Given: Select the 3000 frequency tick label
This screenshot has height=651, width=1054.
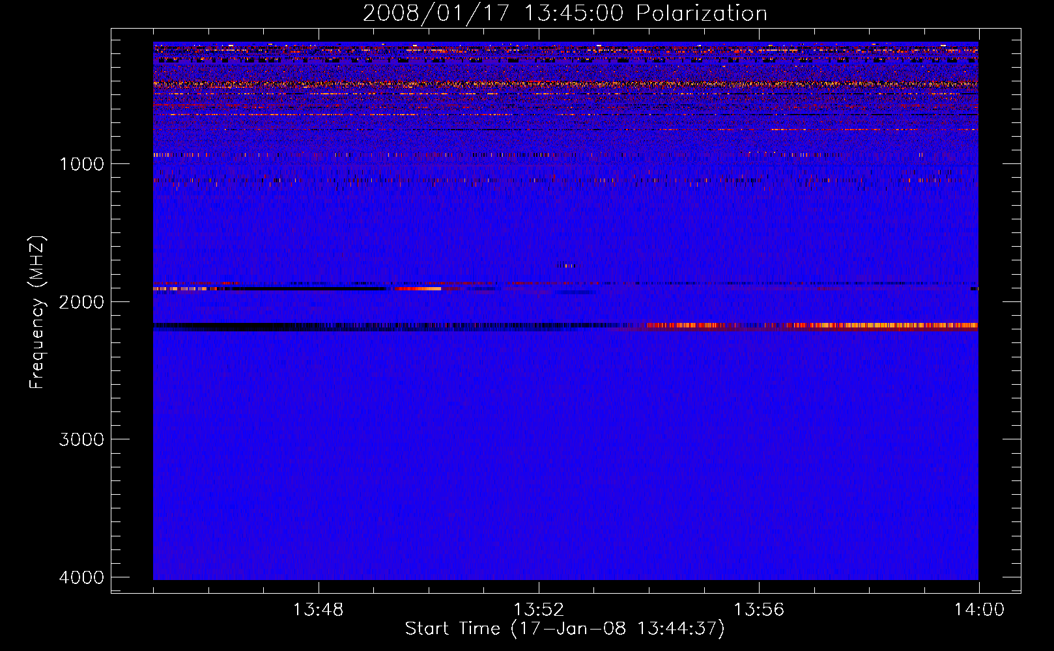Looking at the screenshot, I should click(81, 439).
